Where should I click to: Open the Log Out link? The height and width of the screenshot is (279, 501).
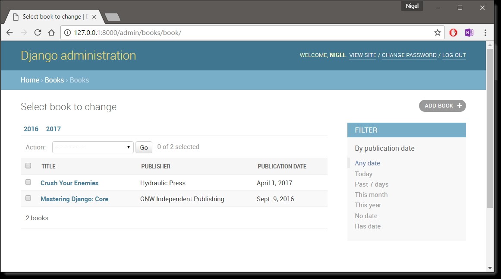pyautogui.click(x=454, y=55)
